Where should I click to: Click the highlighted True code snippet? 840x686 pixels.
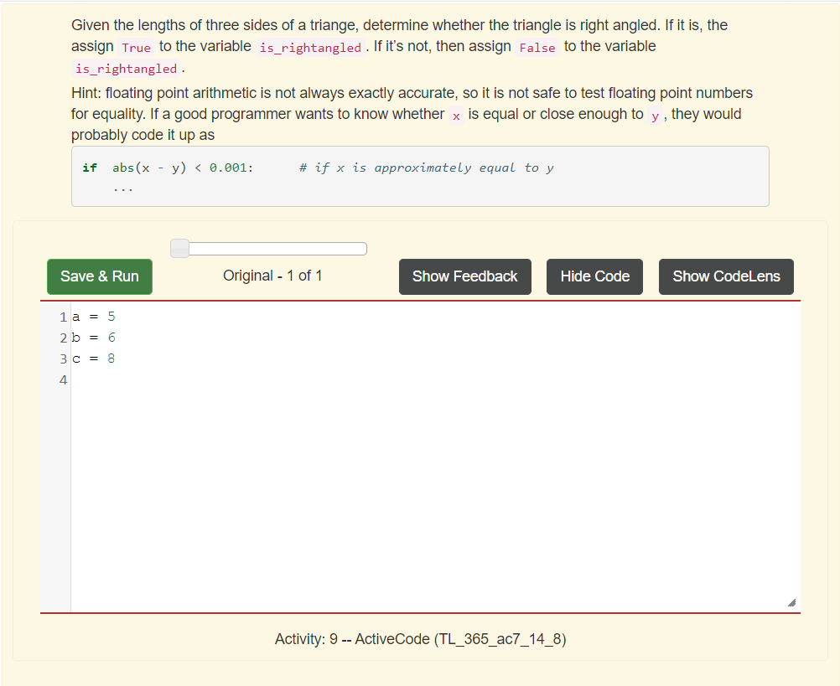pyautogui.click(x=136, y=47)
